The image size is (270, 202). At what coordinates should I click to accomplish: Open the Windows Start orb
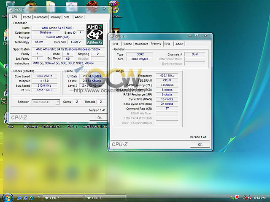tap(8, 198)
